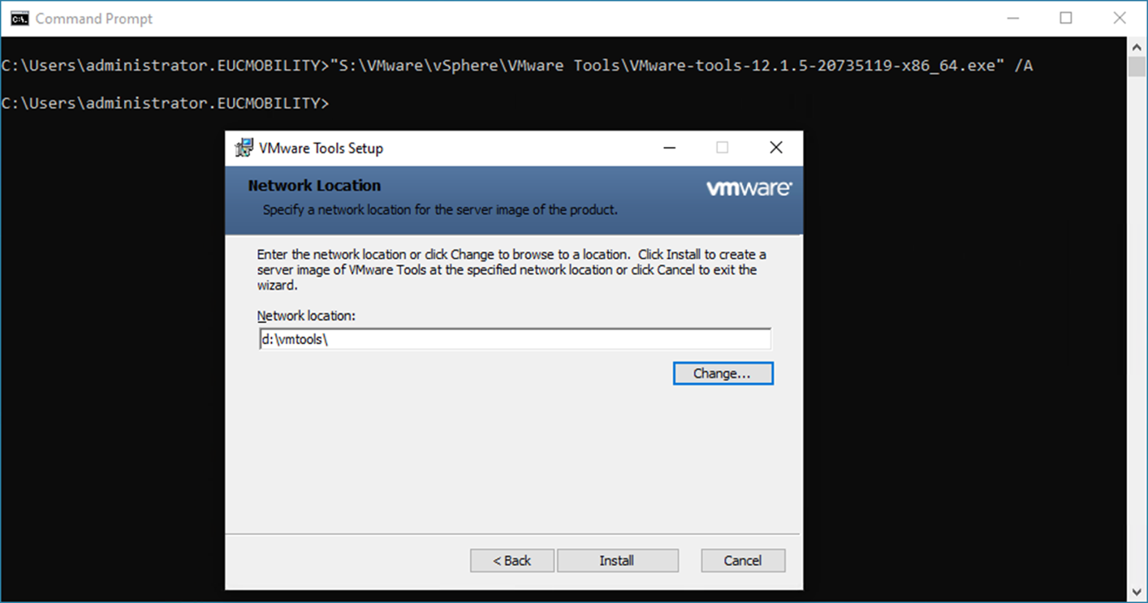Viewport: 1148px width, 603px height.
Task: Click the VMware Tools Setup title bar text
Action: click(x=321, y=149)
